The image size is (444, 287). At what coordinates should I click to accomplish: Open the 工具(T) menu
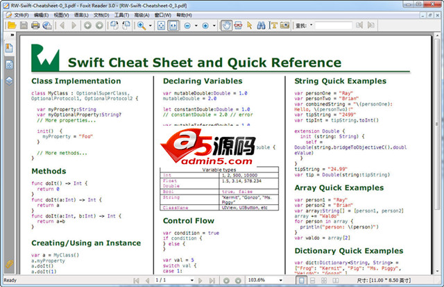pos(121,15)
